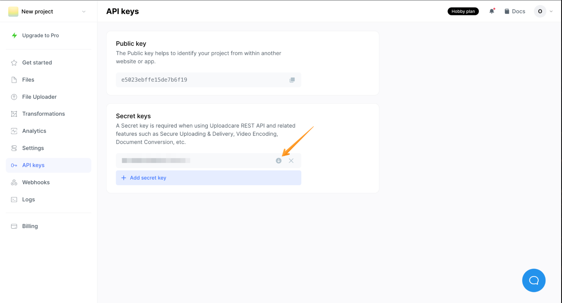View Analytics from the sidebar
This screenshot has height=303, width=562.
tap(34, 131)
